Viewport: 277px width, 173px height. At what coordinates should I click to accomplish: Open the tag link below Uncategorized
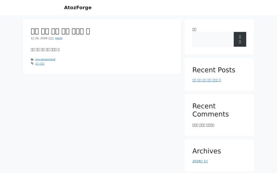click(40, 64)
